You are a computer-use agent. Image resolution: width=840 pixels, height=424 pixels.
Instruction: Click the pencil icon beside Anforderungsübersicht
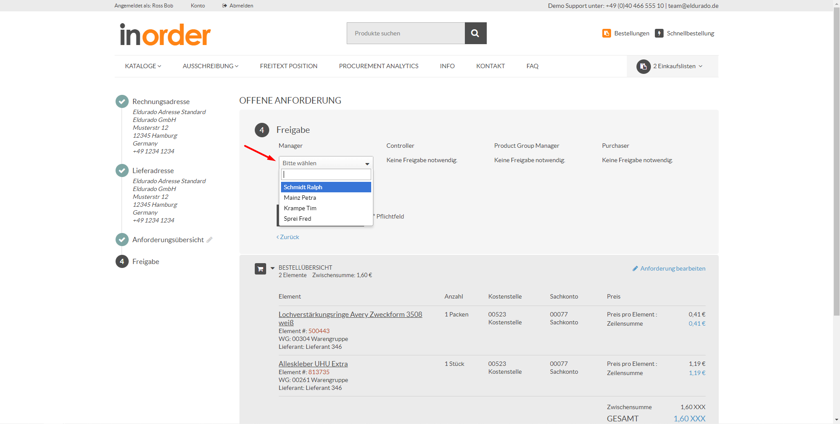coord(210,240)
